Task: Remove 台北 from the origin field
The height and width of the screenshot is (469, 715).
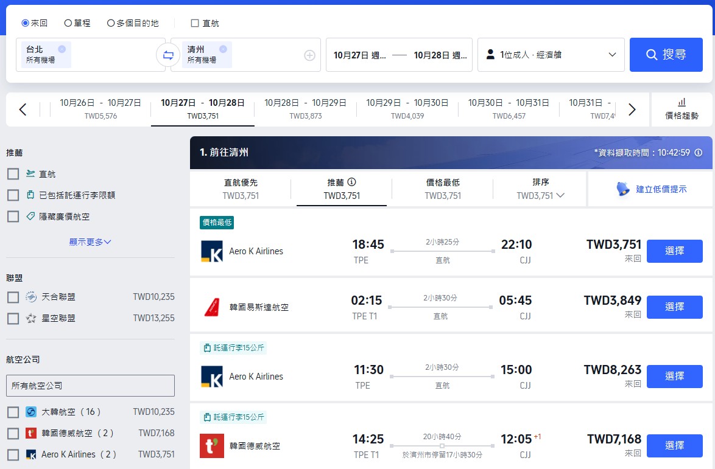Action: tap(62, 49)
